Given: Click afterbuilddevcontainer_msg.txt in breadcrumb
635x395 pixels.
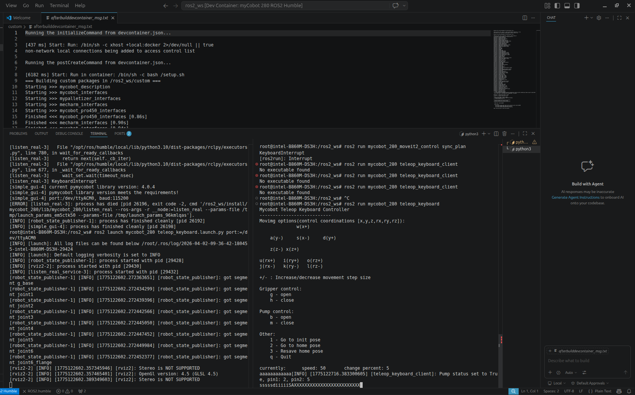Looking at the screenshot, I should tap(63, 26).
